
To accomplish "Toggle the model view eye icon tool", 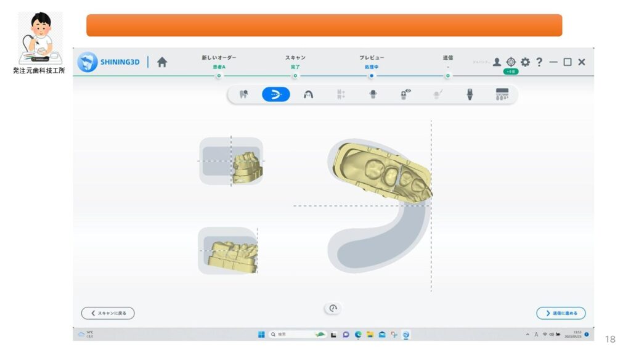I will (x=405, y=94).
